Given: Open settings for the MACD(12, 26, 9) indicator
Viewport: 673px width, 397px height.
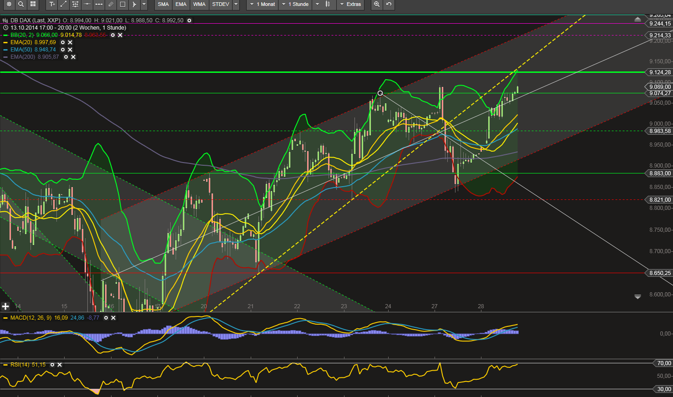Looking at the screenshot, I should [106, 318].
